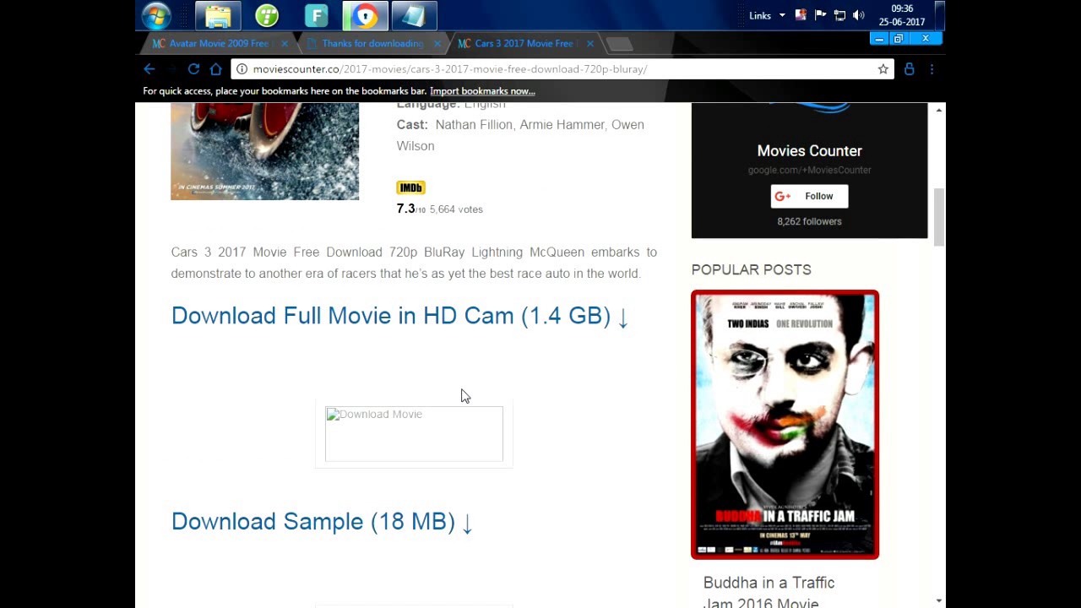Reload the current page

[x=193, y=69]
